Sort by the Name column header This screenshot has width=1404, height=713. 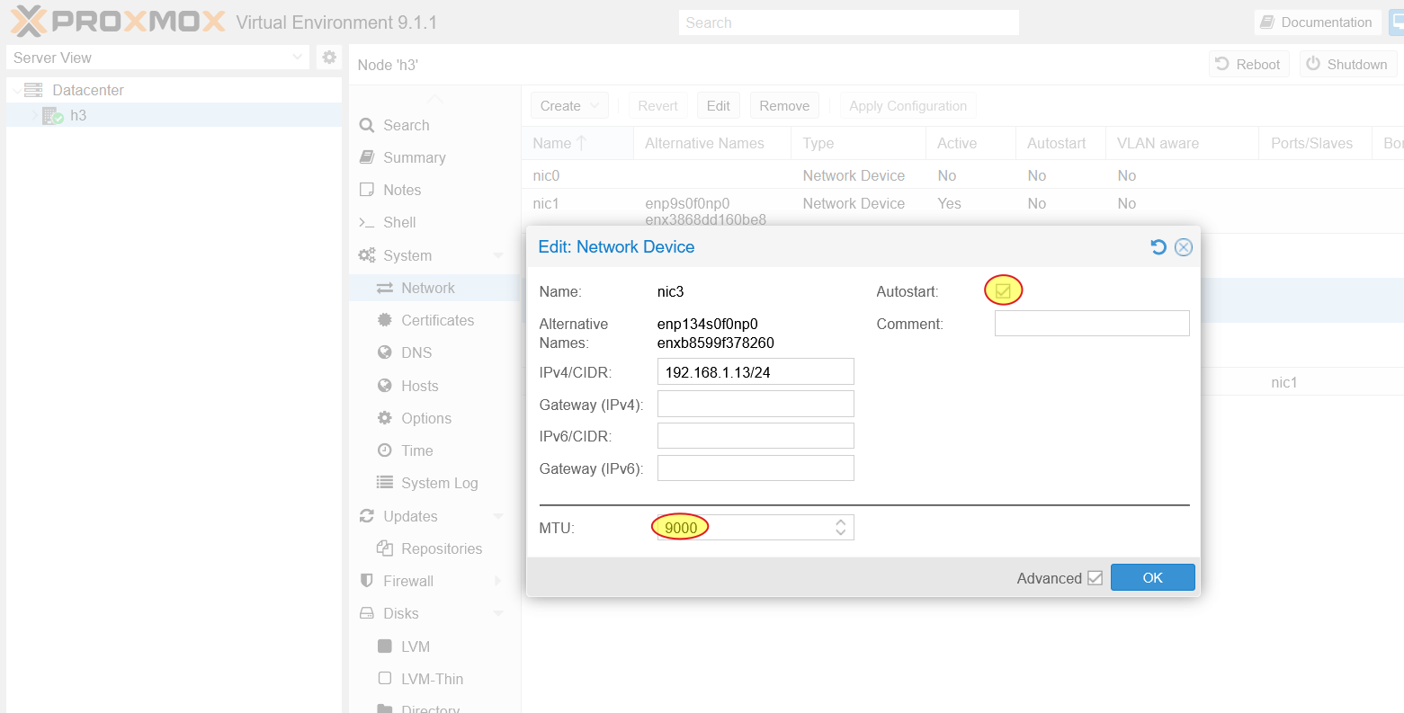[x=577, y=143]
